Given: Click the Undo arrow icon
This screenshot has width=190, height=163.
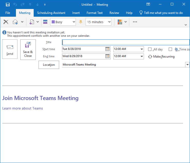Looking at the screenshot, I should pyautogui.click(x=15, y=5).
